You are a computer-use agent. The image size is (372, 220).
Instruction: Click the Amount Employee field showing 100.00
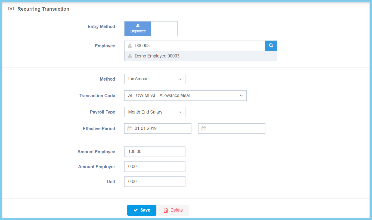click(154, 152)
